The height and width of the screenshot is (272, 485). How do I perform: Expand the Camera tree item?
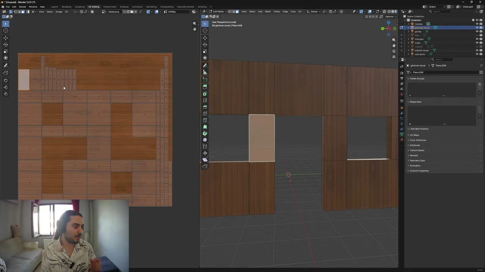pyautogui.click(x=408, y=24)
